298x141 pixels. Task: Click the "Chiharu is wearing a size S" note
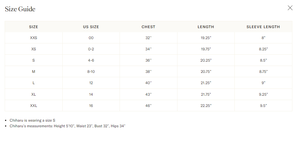[33, 120]
